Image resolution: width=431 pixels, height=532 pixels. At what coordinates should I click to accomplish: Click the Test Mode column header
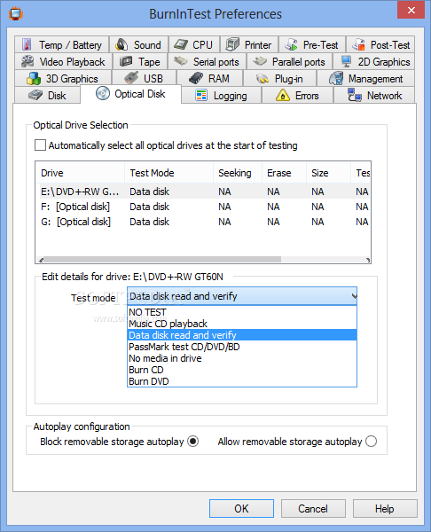pos(169,173)
